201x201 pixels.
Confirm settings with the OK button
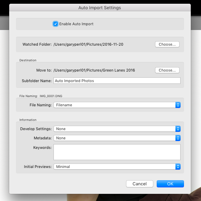pos(170,184)
